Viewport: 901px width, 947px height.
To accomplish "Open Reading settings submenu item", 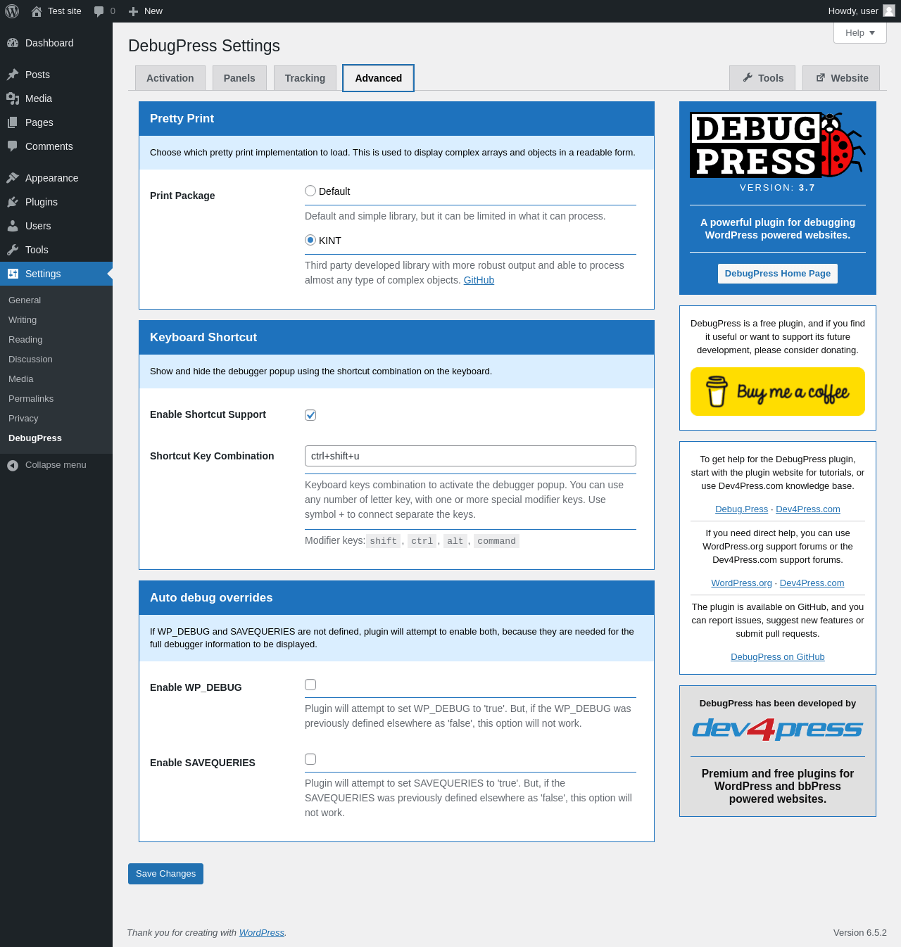I will pos(25,339).
